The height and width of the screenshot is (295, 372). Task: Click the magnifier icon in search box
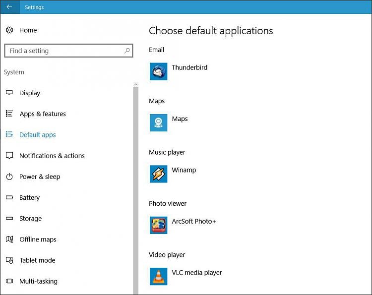pos(127,51)
